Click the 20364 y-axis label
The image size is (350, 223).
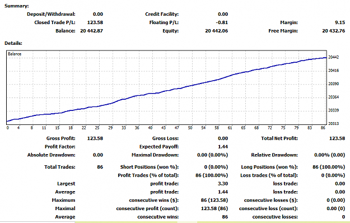pyautogui.click(x=334, y=97)
